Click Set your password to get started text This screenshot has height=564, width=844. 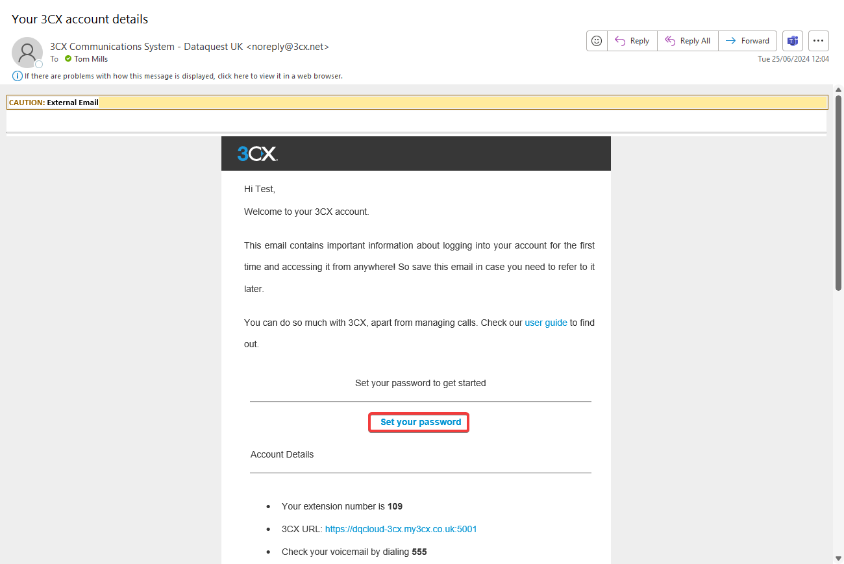pos(421,383)
